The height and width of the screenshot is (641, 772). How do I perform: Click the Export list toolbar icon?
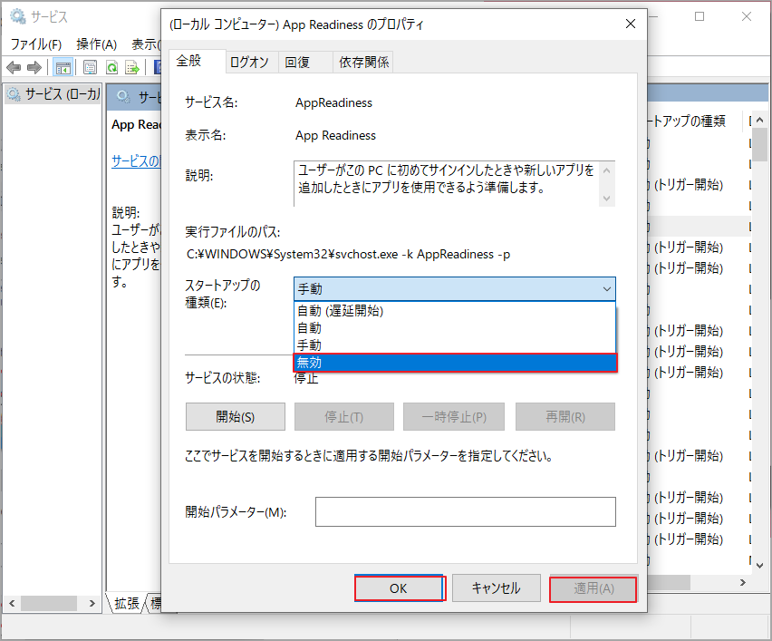(132, 67)
